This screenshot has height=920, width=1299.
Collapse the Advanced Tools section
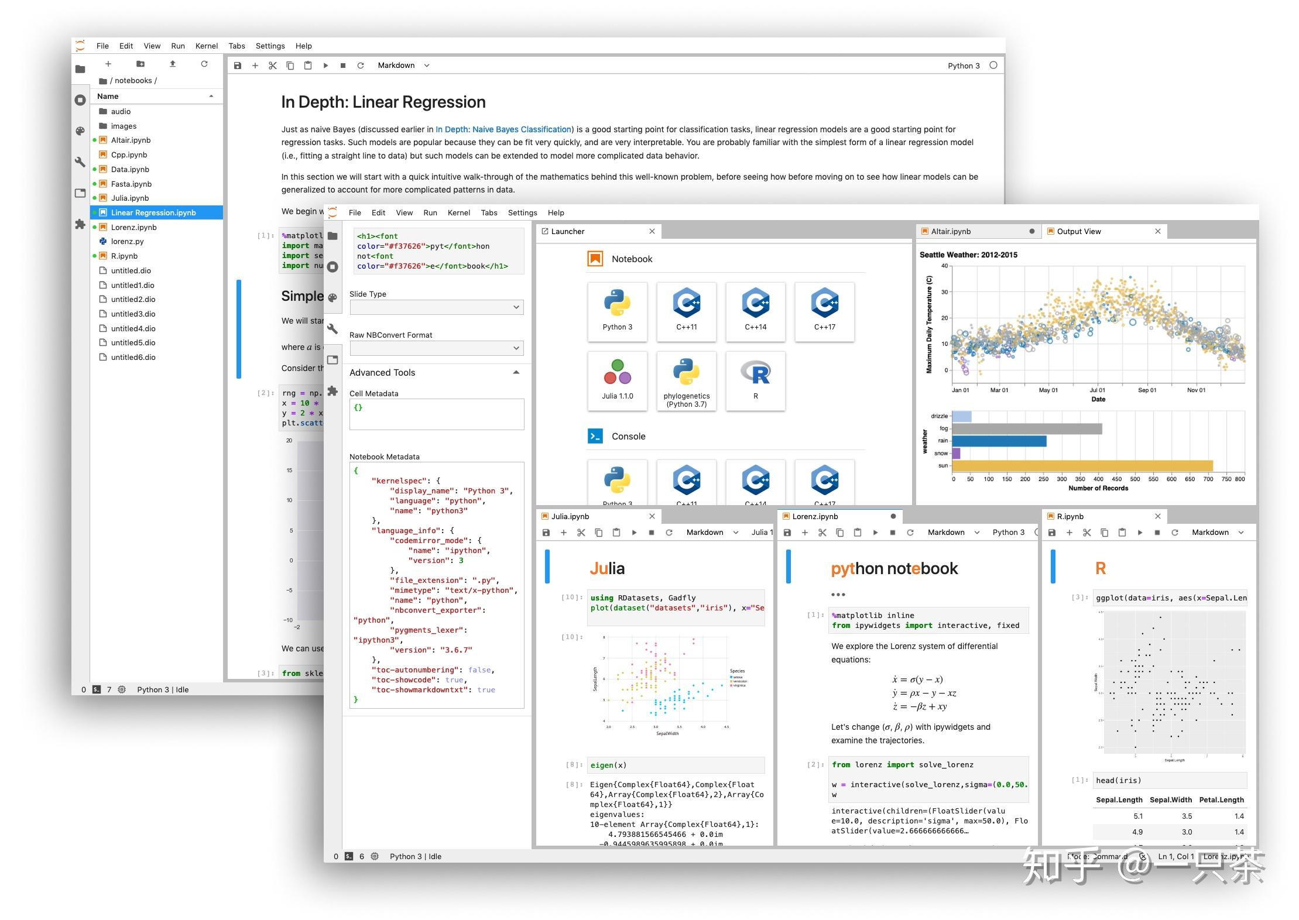(x=516, y=372)
